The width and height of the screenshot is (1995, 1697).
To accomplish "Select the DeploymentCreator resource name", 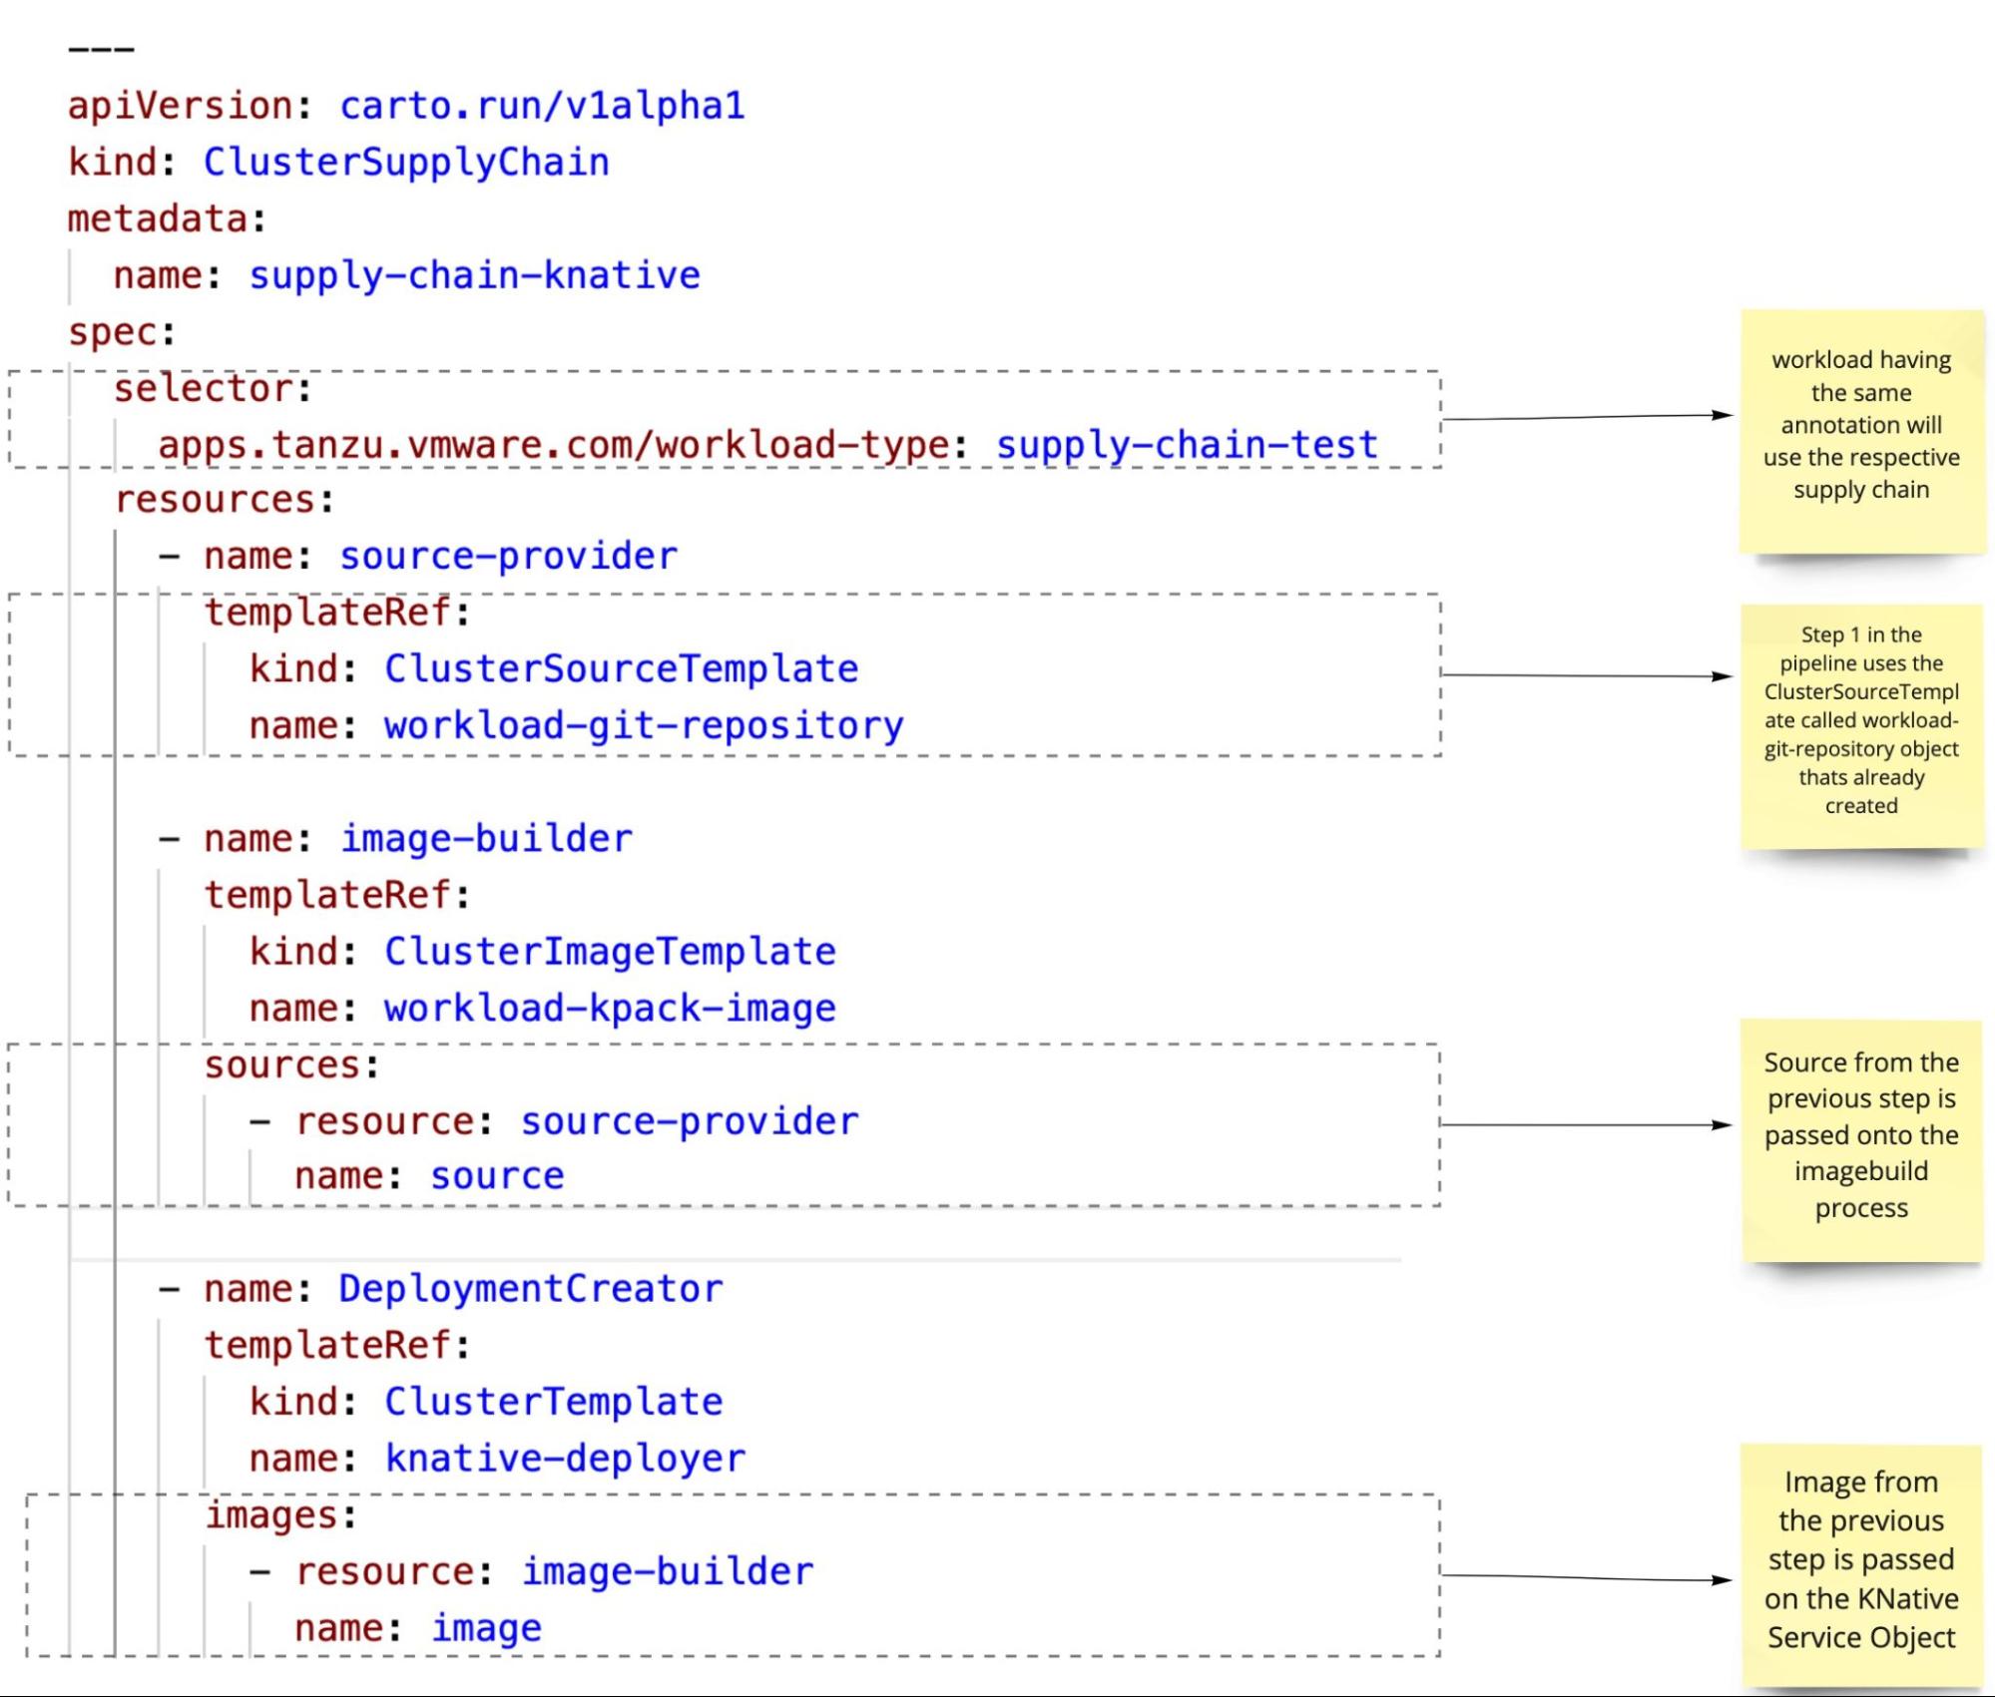I will point(530,1289).
